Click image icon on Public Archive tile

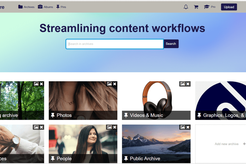pos(183,127)
